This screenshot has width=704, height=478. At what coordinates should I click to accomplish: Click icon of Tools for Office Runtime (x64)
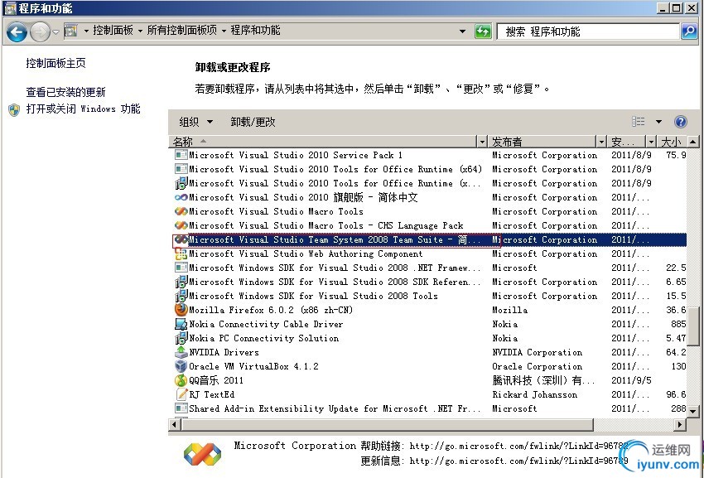(x=181, y=169)
